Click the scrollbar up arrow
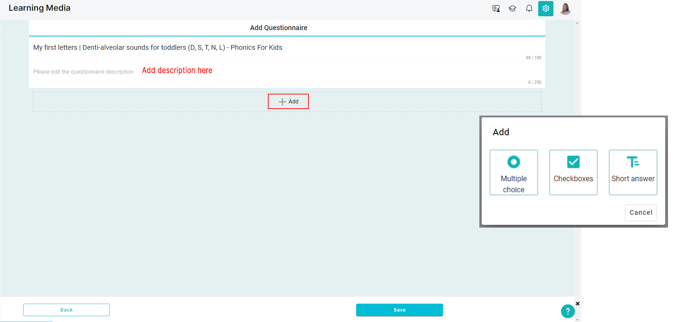Viewport: 677px width, 322px height. point(577,23)
